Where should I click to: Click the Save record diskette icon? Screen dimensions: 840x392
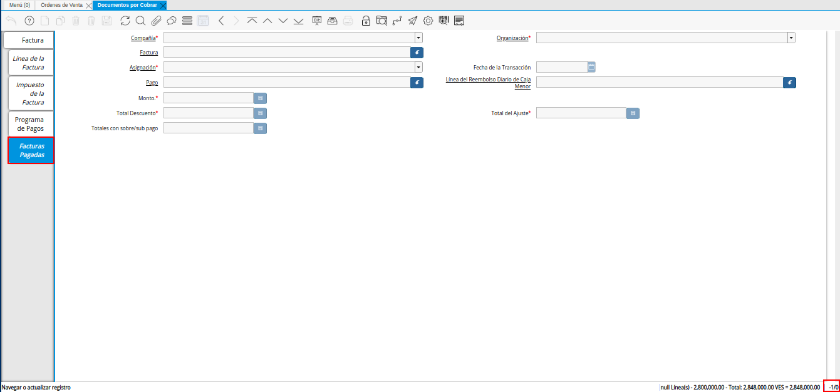pos(107,21)
